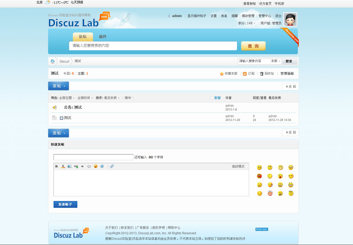
Task: Click the user icon beside admin in the header
Action: tap(170, 16)
